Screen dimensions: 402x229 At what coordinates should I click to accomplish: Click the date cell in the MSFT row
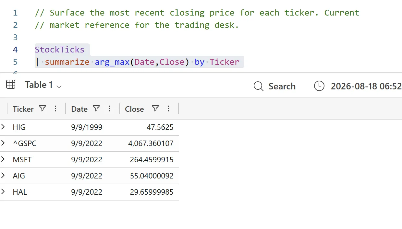(x=87, y=160)
